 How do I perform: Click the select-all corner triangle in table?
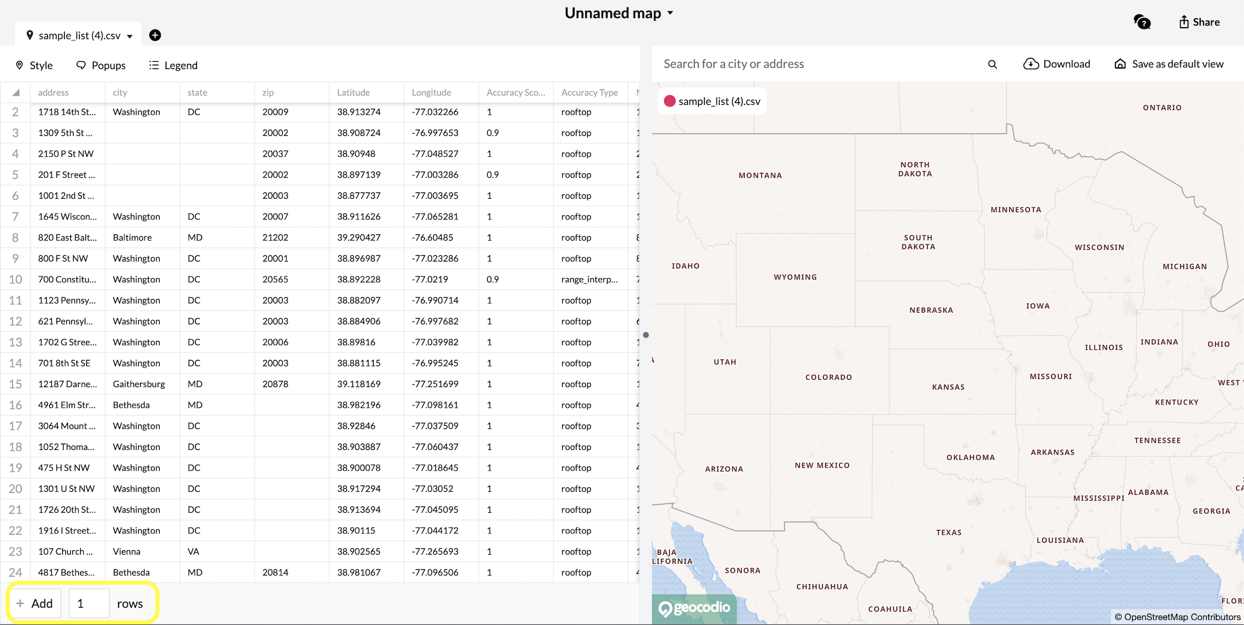pyautogui.click(x=16, y=93)
